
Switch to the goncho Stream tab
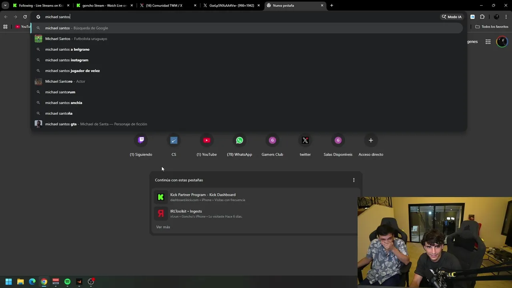click(104, 6)
